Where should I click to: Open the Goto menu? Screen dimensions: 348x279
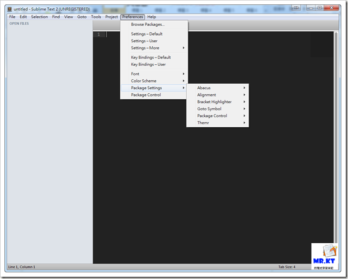[82, 17]
